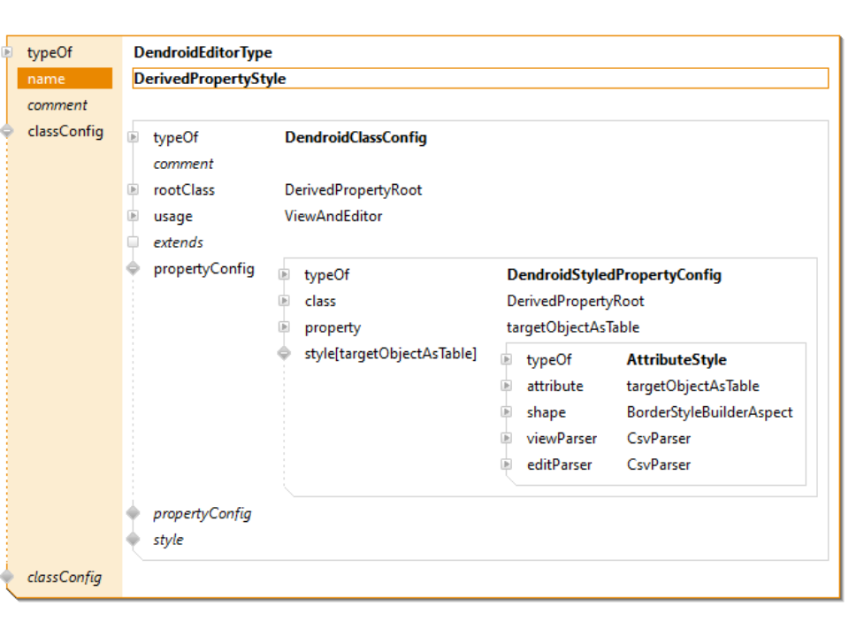
Task: Click the arrow icon next to property
Action: click(284, 327)
